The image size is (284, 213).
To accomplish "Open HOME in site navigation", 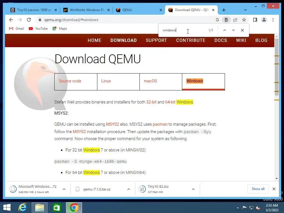I will coord(95,40).
